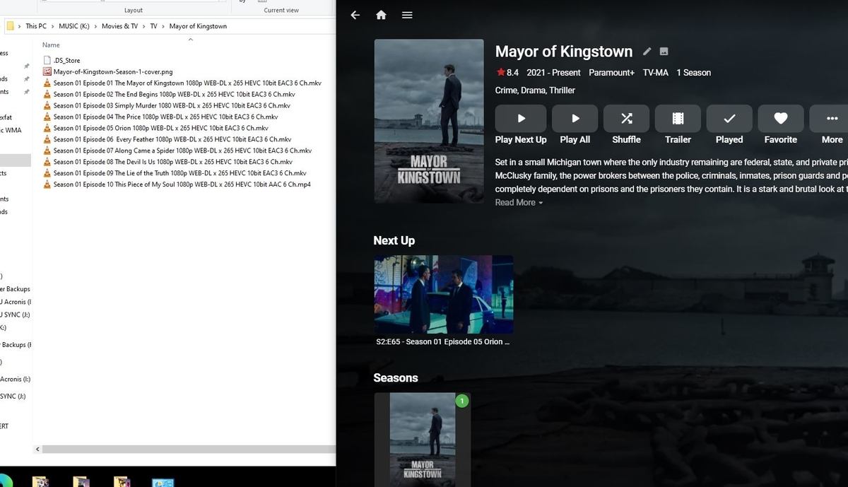This screenshot has height=487, width=848.
Task: Open the Season 1 poster card
Action: (423, 438)
